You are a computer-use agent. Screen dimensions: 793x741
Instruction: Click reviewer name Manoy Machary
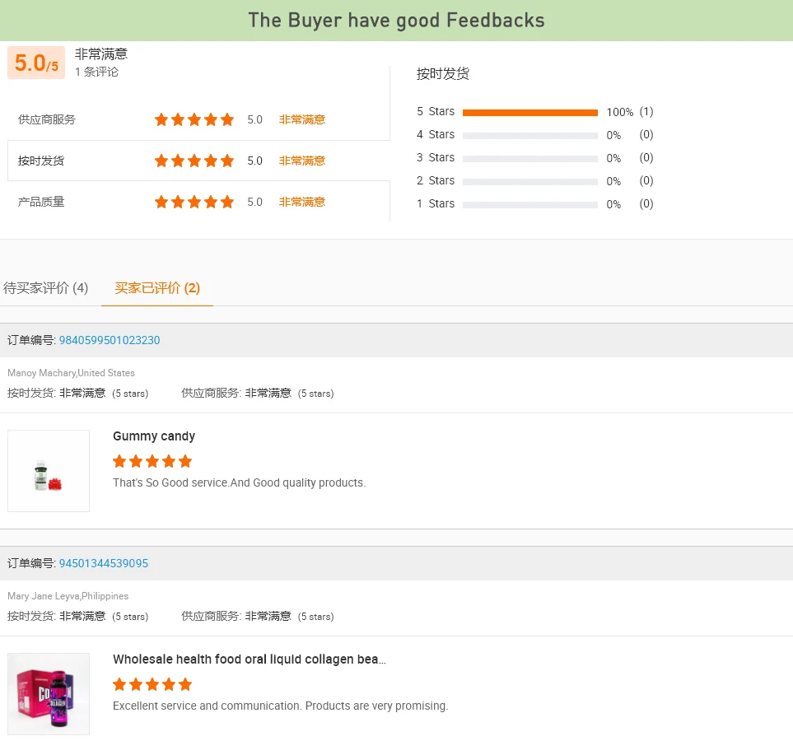(41, 373)
